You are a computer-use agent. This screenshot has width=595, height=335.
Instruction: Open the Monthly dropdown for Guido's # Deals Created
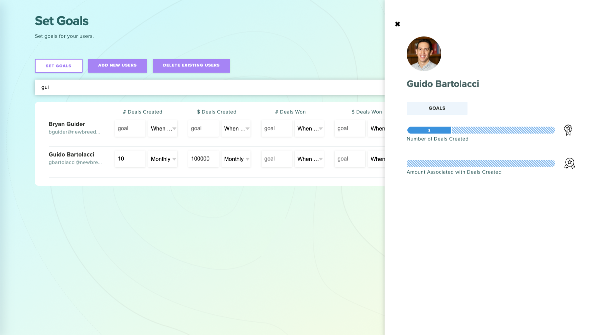[x=162, y=159]
